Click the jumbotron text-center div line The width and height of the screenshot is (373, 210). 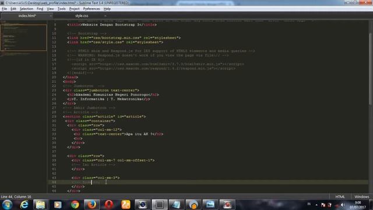[x=101, y=90]
